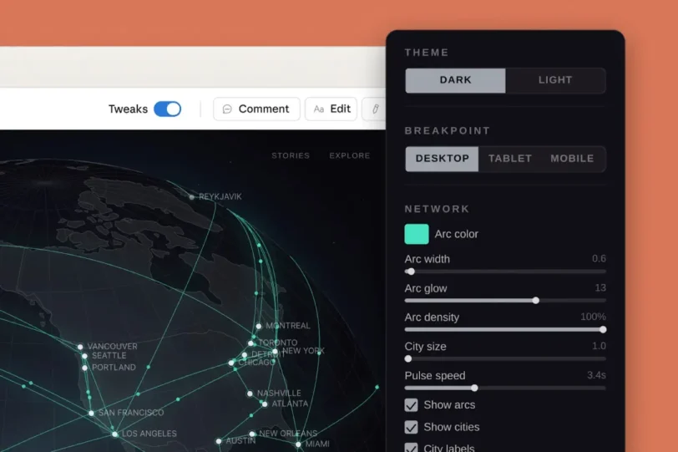The width and height of the screenshot is (678, 452).
Task: Open the Arc color swatch
Action: click(x=417, y=234)
